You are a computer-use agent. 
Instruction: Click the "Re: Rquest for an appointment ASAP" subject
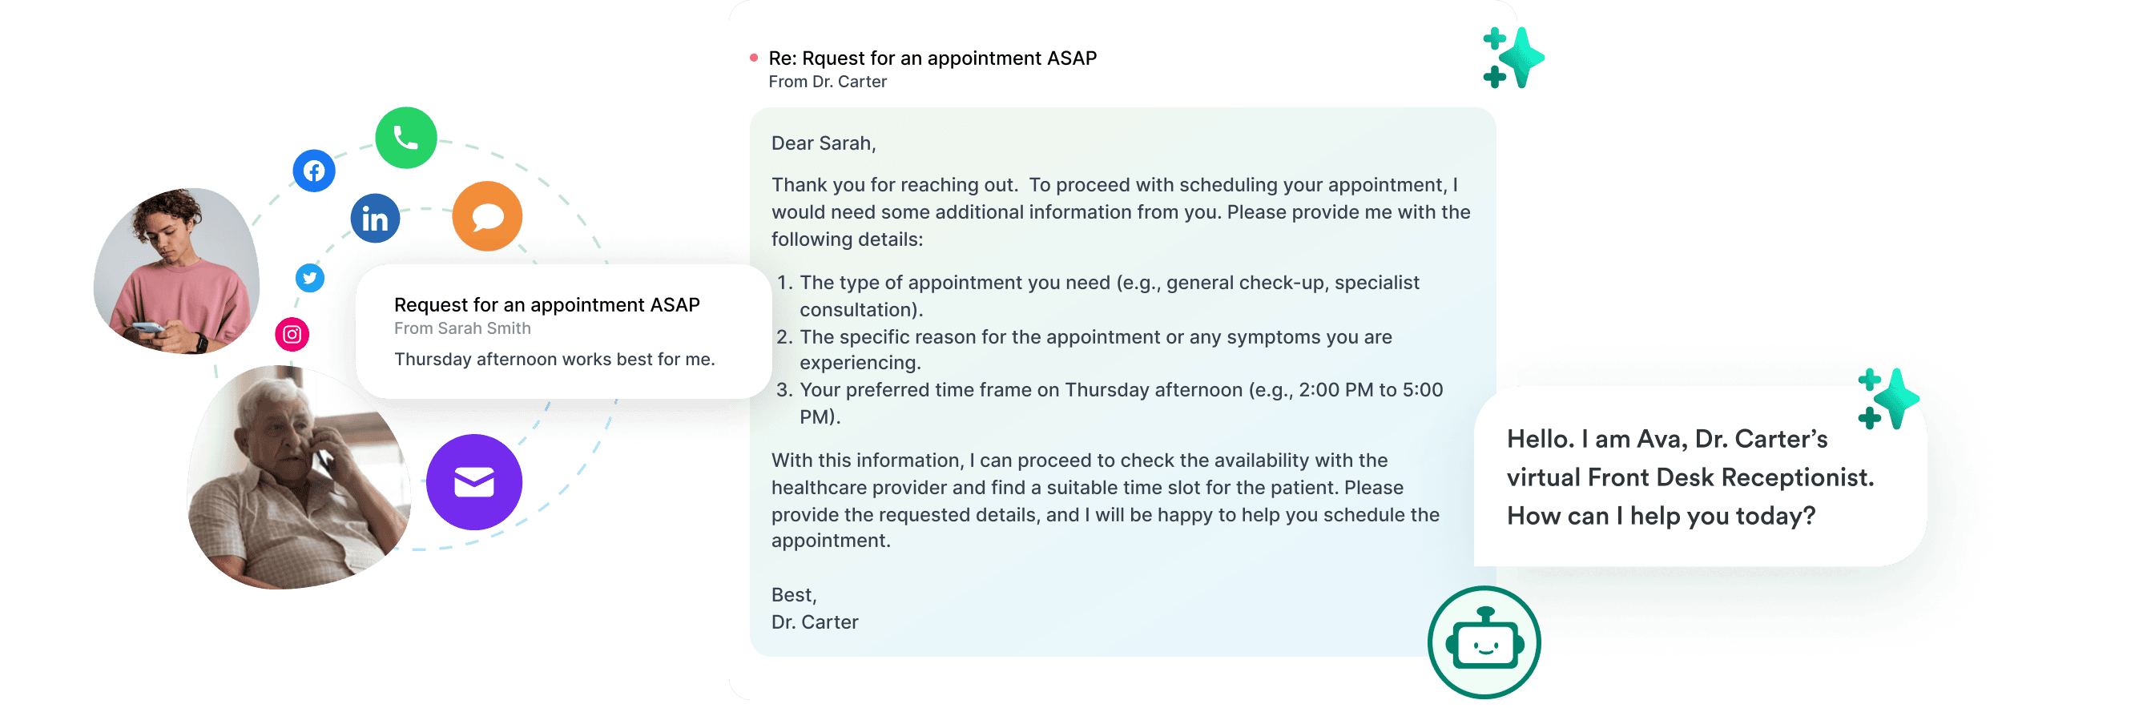tap(932, 58)
